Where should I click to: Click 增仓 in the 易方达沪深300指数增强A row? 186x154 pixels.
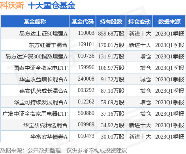pyautogui.click(x=145, y=56)
